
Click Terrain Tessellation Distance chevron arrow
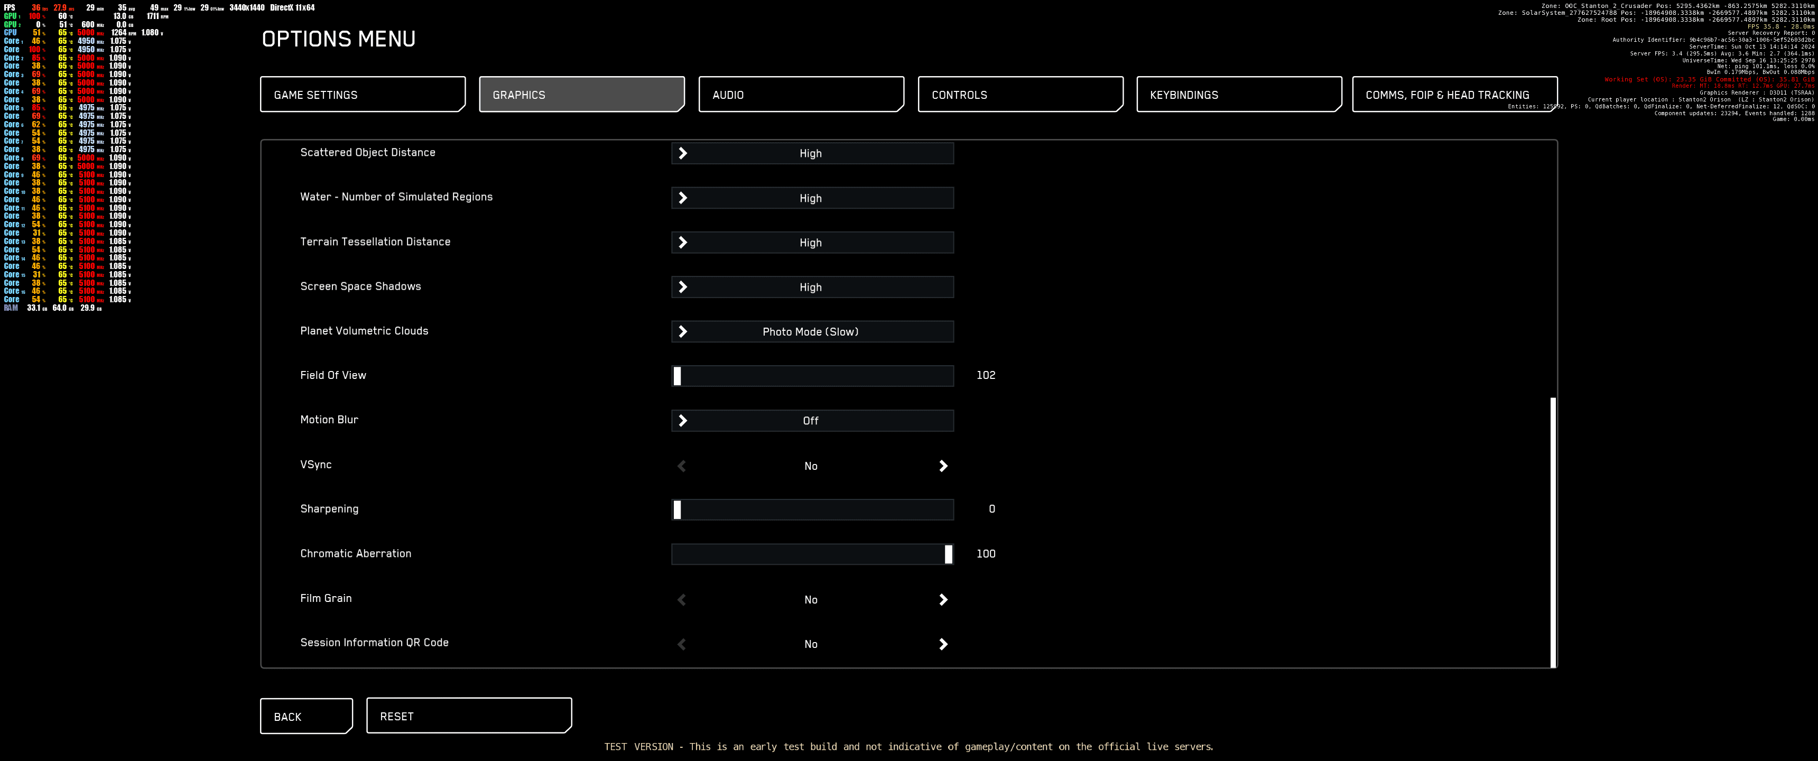click(x=682, y=243)
